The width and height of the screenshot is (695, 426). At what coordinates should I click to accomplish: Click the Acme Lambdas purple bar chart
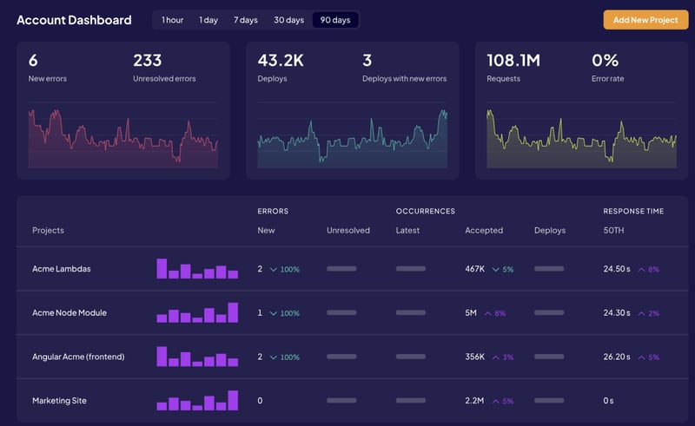point(197,269)
